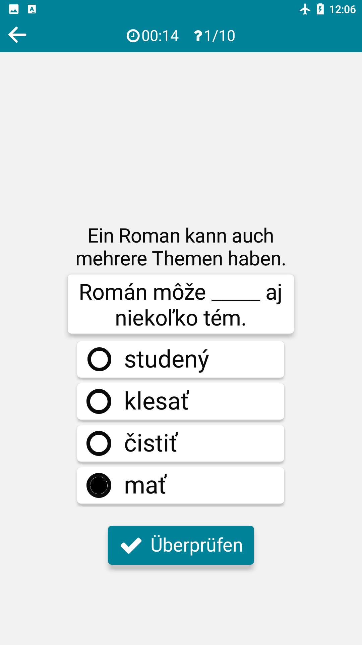This screenshot has width=362, height=645.
Task: Tap the back arrow
Action: (x=17, y=35)
